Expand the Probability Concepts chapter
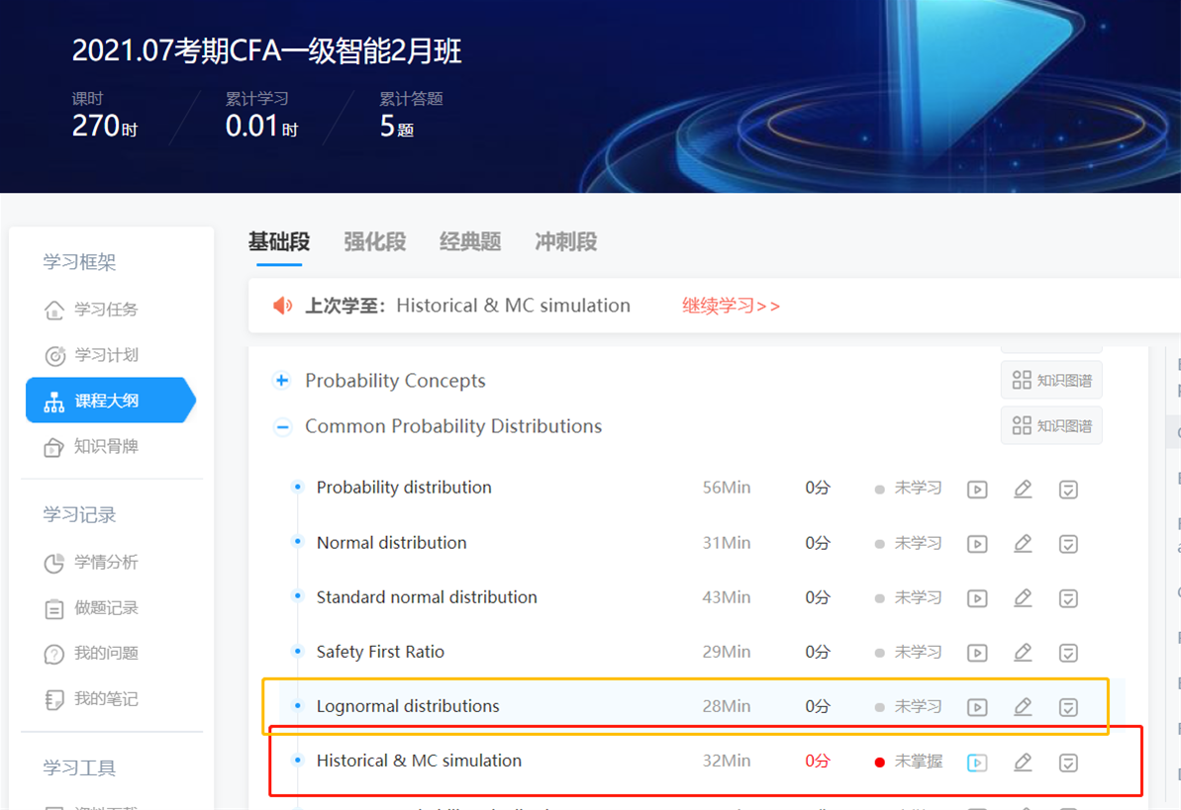Screen dimensions: 1181x810 [x=282, y=380]
